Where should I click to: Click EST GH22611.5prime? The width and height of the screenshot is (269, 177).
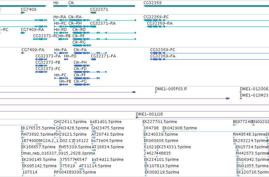click(70, 122)
